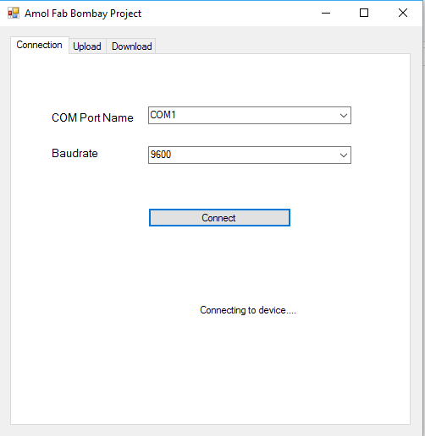Image resolution: width=425 pixels, height=436 pixels.
Task: Focus the 9600 text inside baudrate field
Action: pos(161,155)
